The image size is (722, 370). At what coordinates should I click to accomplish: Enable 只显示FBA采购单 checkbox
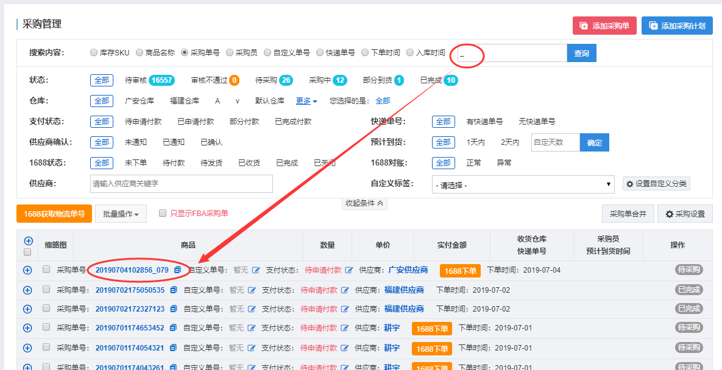(x=162, y=213)
